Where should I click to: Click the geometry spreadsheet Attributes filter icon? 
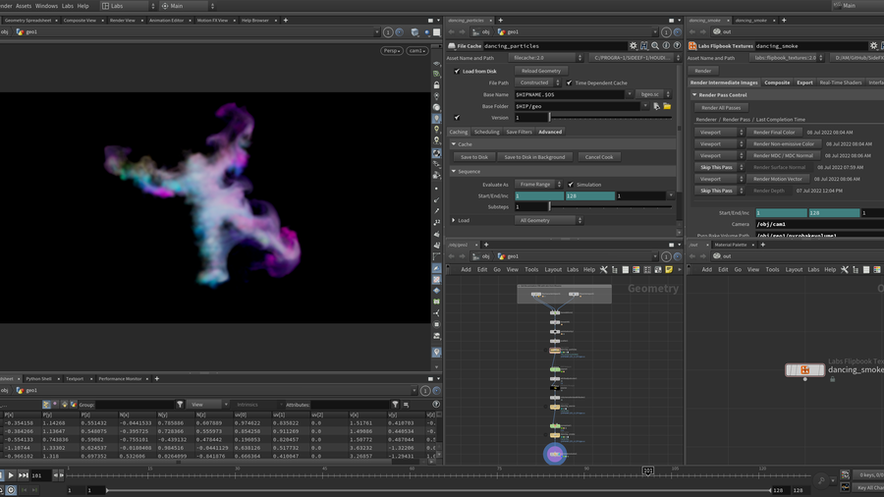[396, 405]
